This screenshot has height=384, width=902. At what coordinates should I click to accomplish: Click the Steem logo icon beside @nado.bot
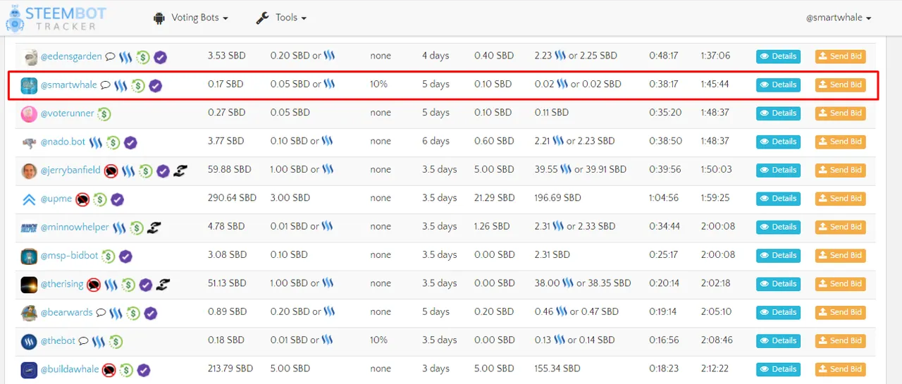point(95,142)
